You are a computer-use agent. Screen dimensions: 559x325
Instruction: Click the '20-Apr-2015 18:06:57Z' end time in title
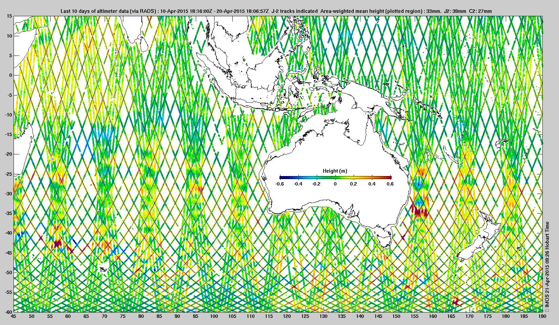[x=243, y=11]
